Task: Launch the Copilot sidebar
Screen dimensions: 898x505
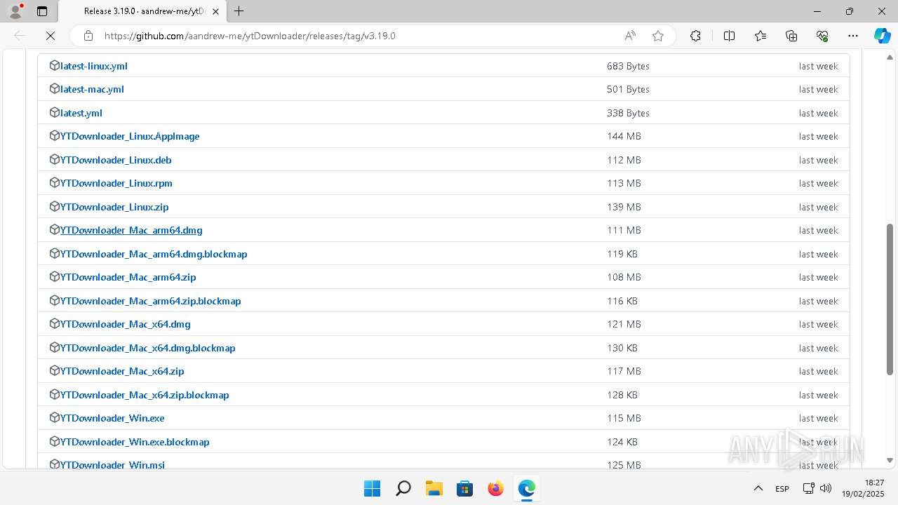Action: (882, 36)
